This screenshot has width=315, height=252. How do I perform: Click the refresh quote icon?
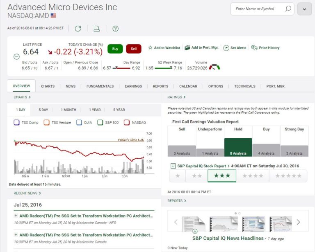pyautogui.click(x=78, y=28)
